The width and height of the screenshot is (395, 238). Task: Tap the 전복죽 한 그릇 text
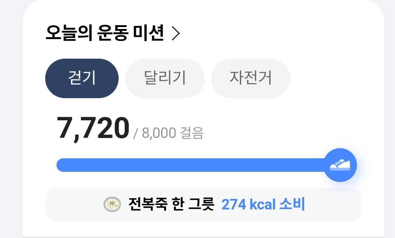coord(171,205)
